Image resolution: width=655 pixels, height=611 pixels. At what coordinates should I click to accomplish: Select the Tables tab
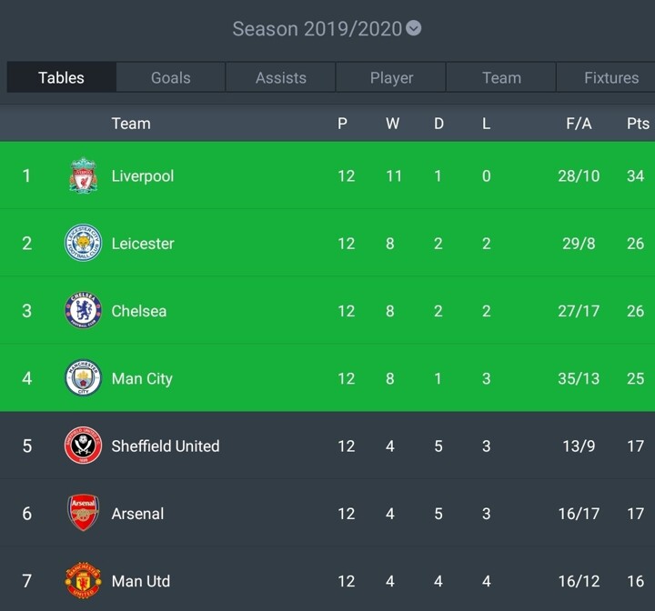pyautogui.click(x=61, y=78)
